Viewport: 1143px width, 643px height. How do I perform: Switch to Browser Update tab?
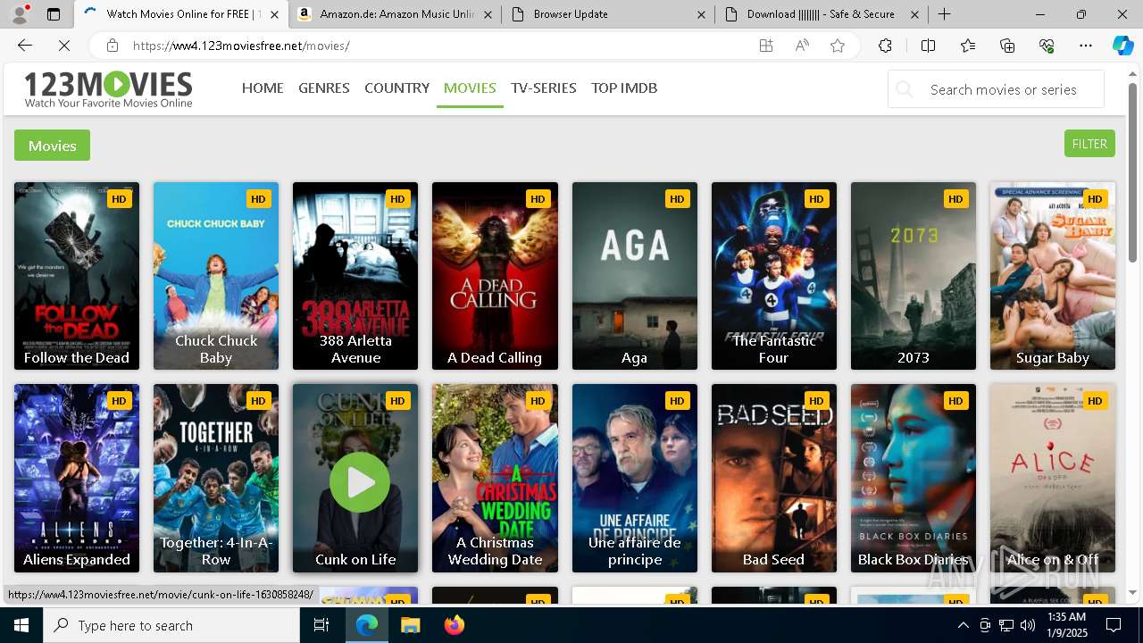pyautogui.click(x=607, y=14)
